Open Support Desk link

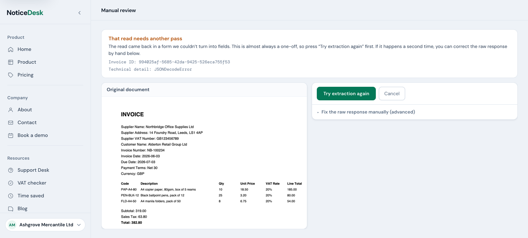pos(45,170)
